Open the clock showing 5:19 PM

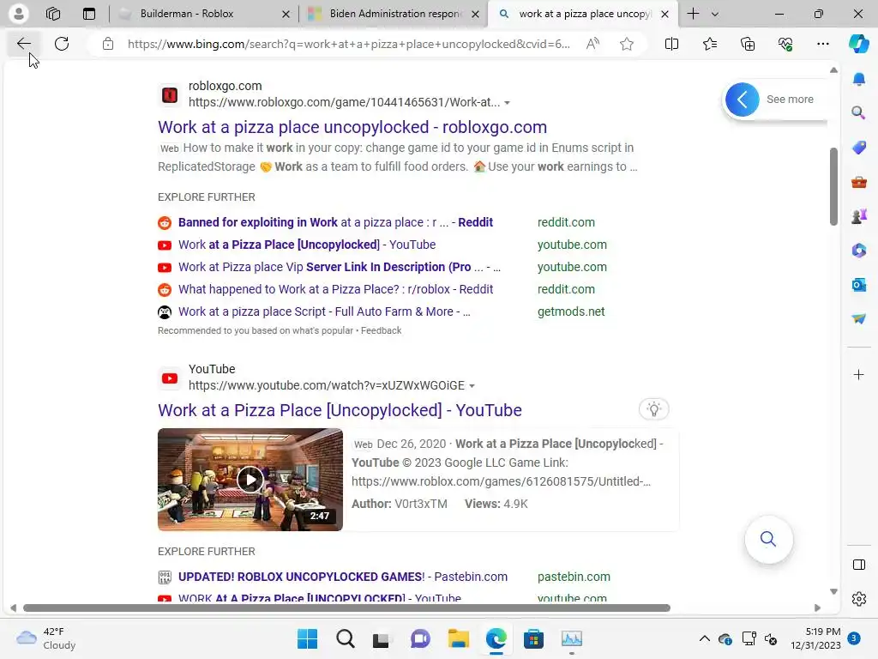click(815, 638)
